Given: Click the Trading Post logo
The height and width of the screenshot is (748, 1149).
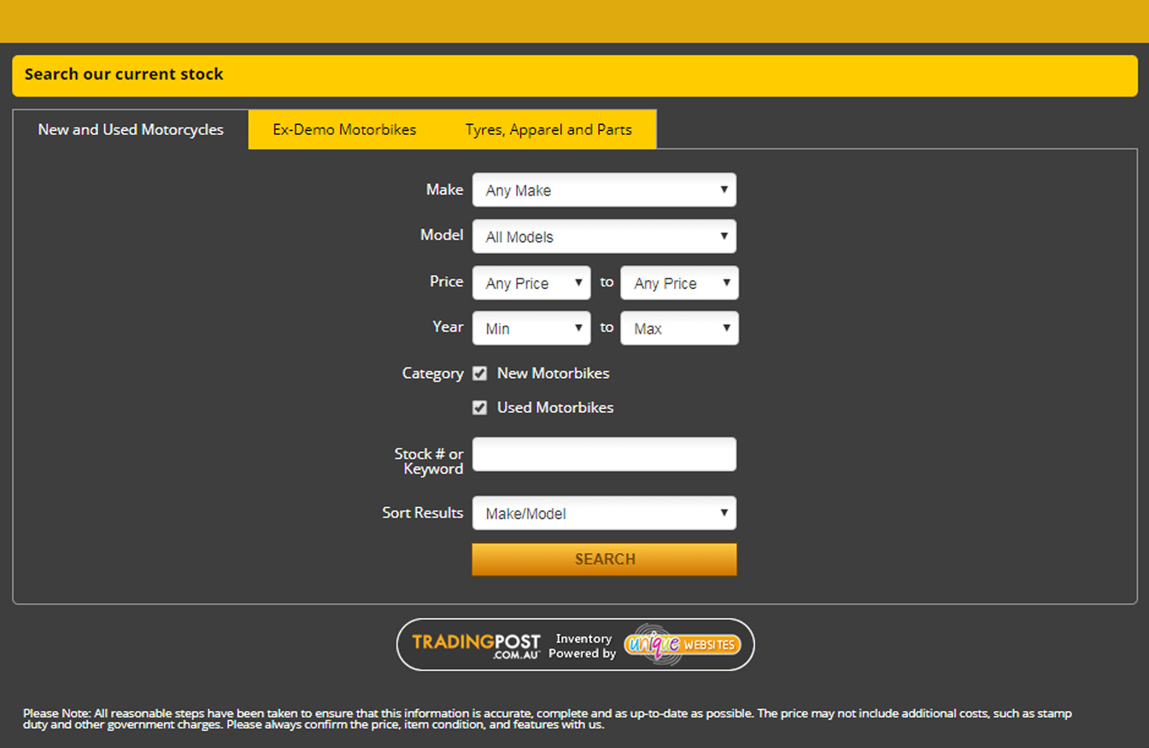Looking at the screenshot, I should click(477, 645).
